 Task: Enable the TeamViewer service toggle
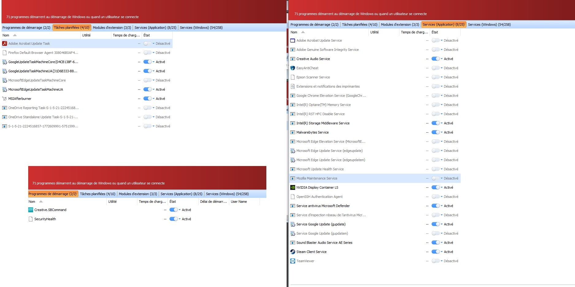click(x=436, y=261)
